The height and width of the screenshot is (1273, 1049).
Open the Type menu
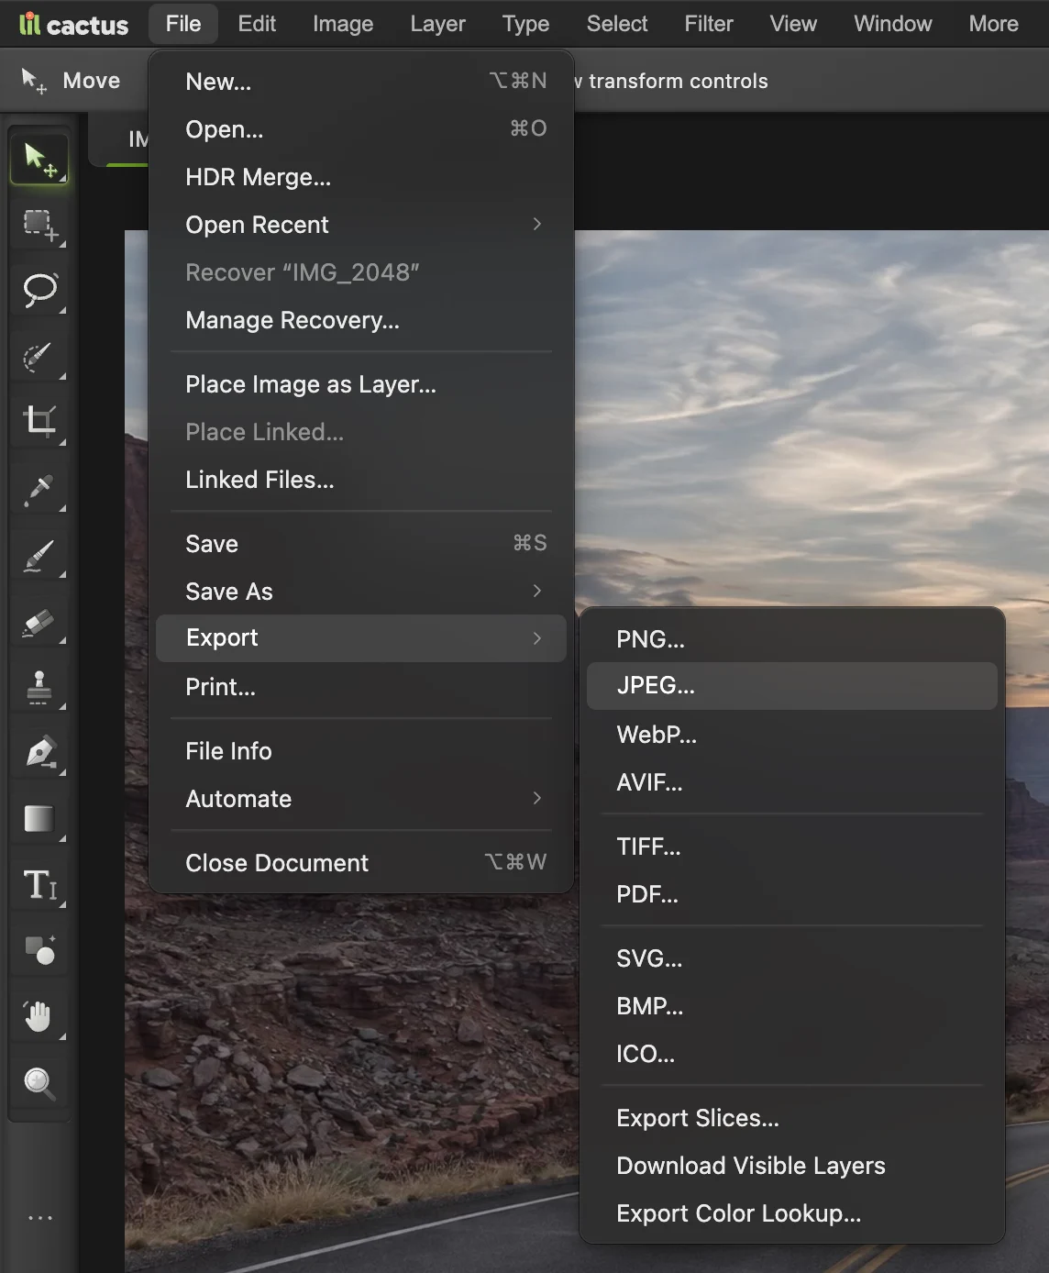tap(525, 24)
